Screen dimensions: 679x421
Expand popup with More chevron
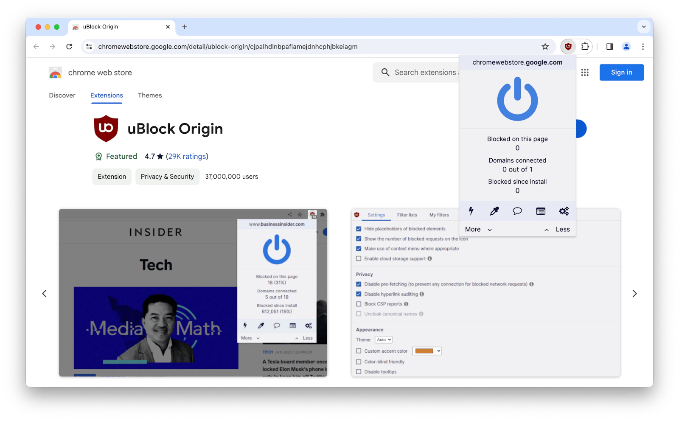(x=478, y=230)
